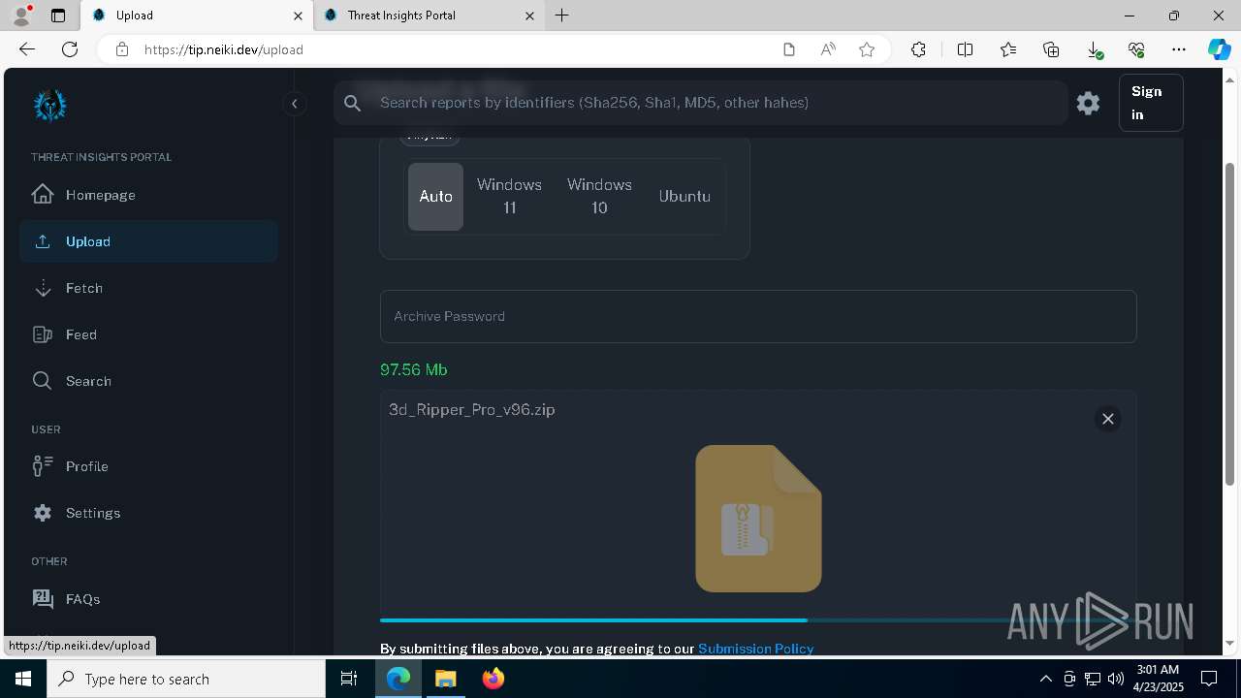Open the settings gear icon at top
The height and width of the screenshot is (698, 1241).
1088,103
